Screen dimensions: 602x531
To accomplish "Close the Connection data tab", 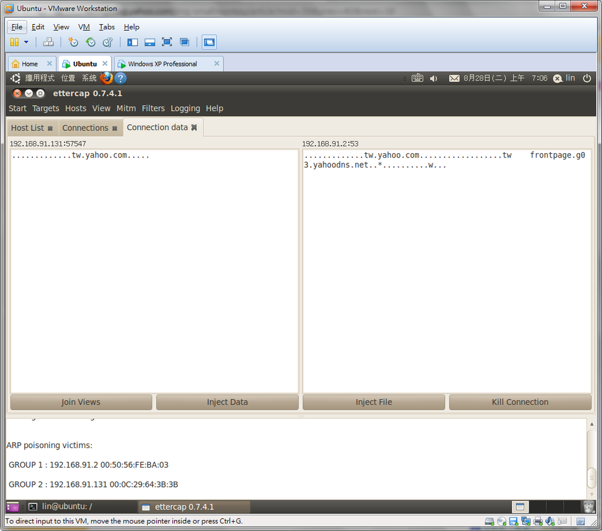I will (x=194, y=128).
